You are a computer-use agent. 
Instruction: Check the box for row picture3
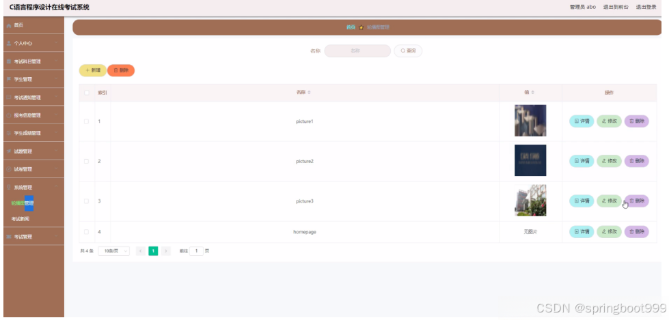tap(87, 201)
